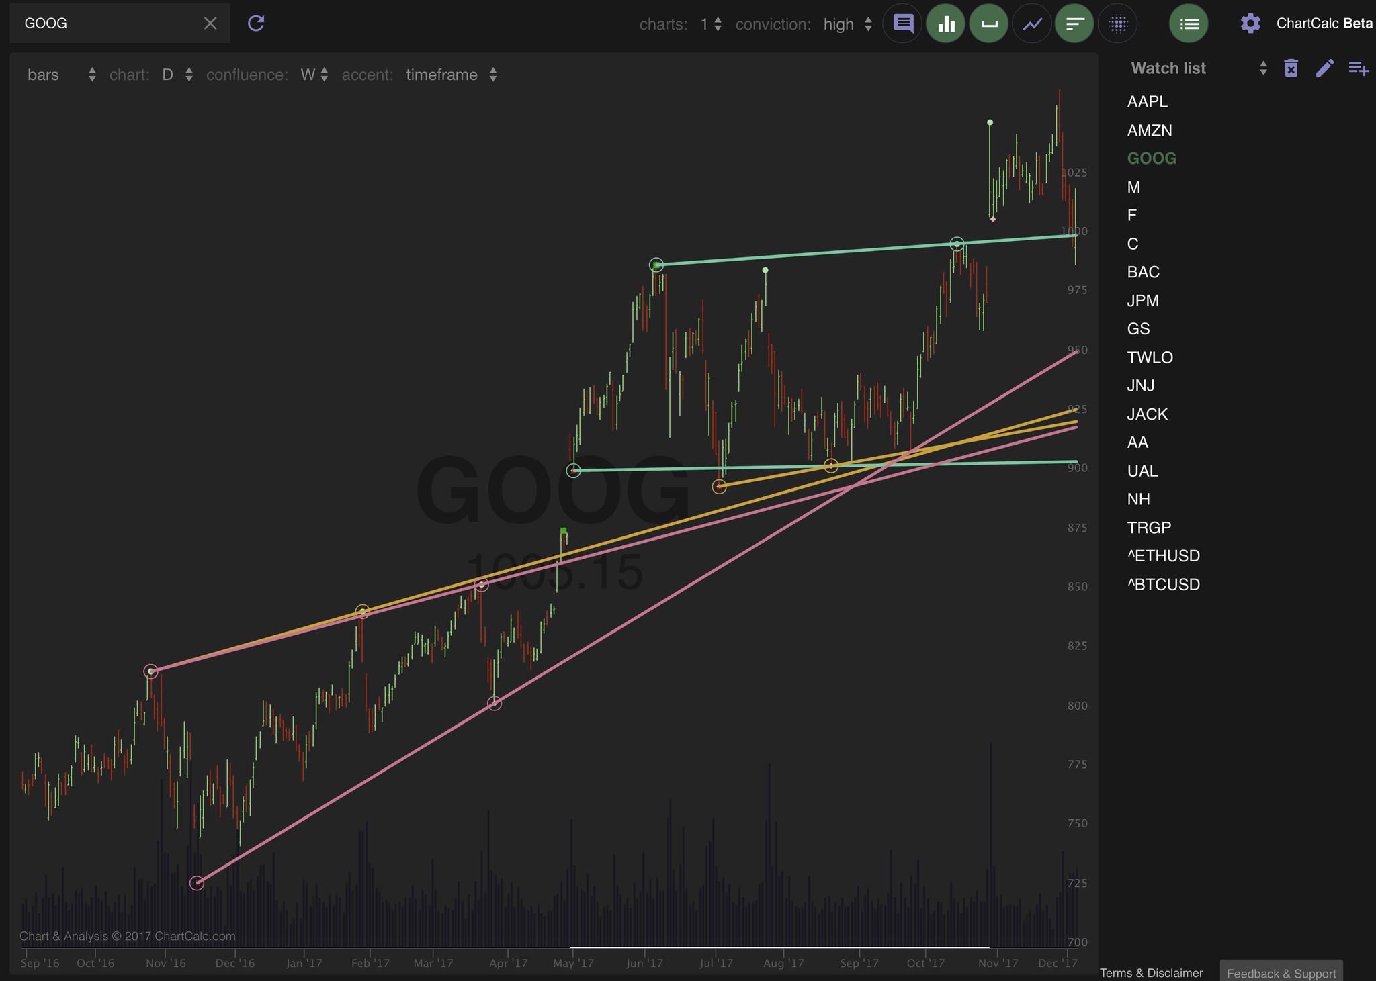1376x981 pixels.
Task: Click the ChartCalc Beta title
Action: point(1324,24)
